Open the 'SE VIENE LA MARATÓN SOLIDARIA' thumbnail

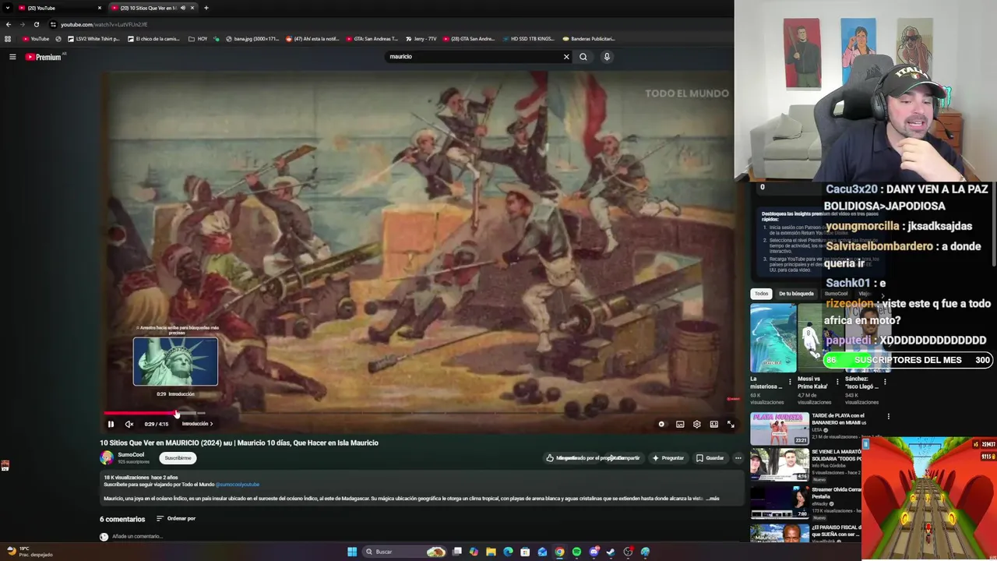[x=780, y=464]
